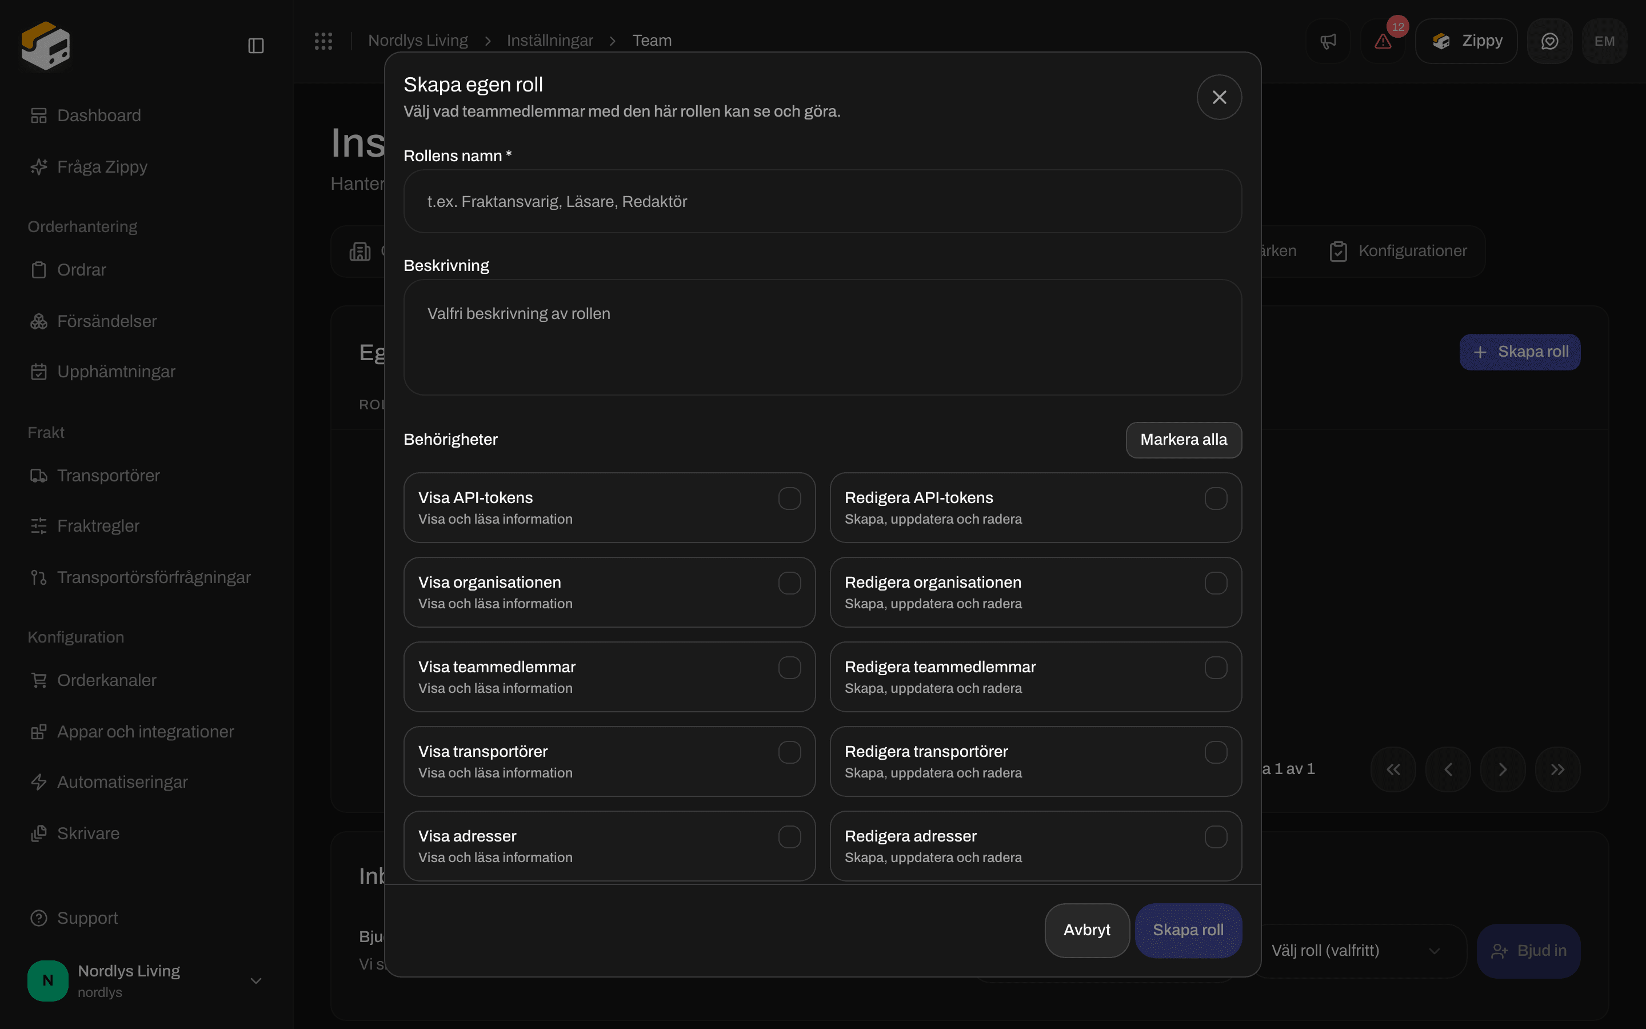Open the apps grid icon
Image resolution: width=1646 pixels, height=1029 pixels.
(x=323, y=41)
